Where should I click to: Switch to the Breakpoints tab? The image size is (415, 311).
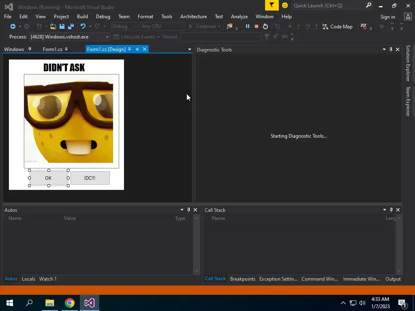(x=243, y=279)
